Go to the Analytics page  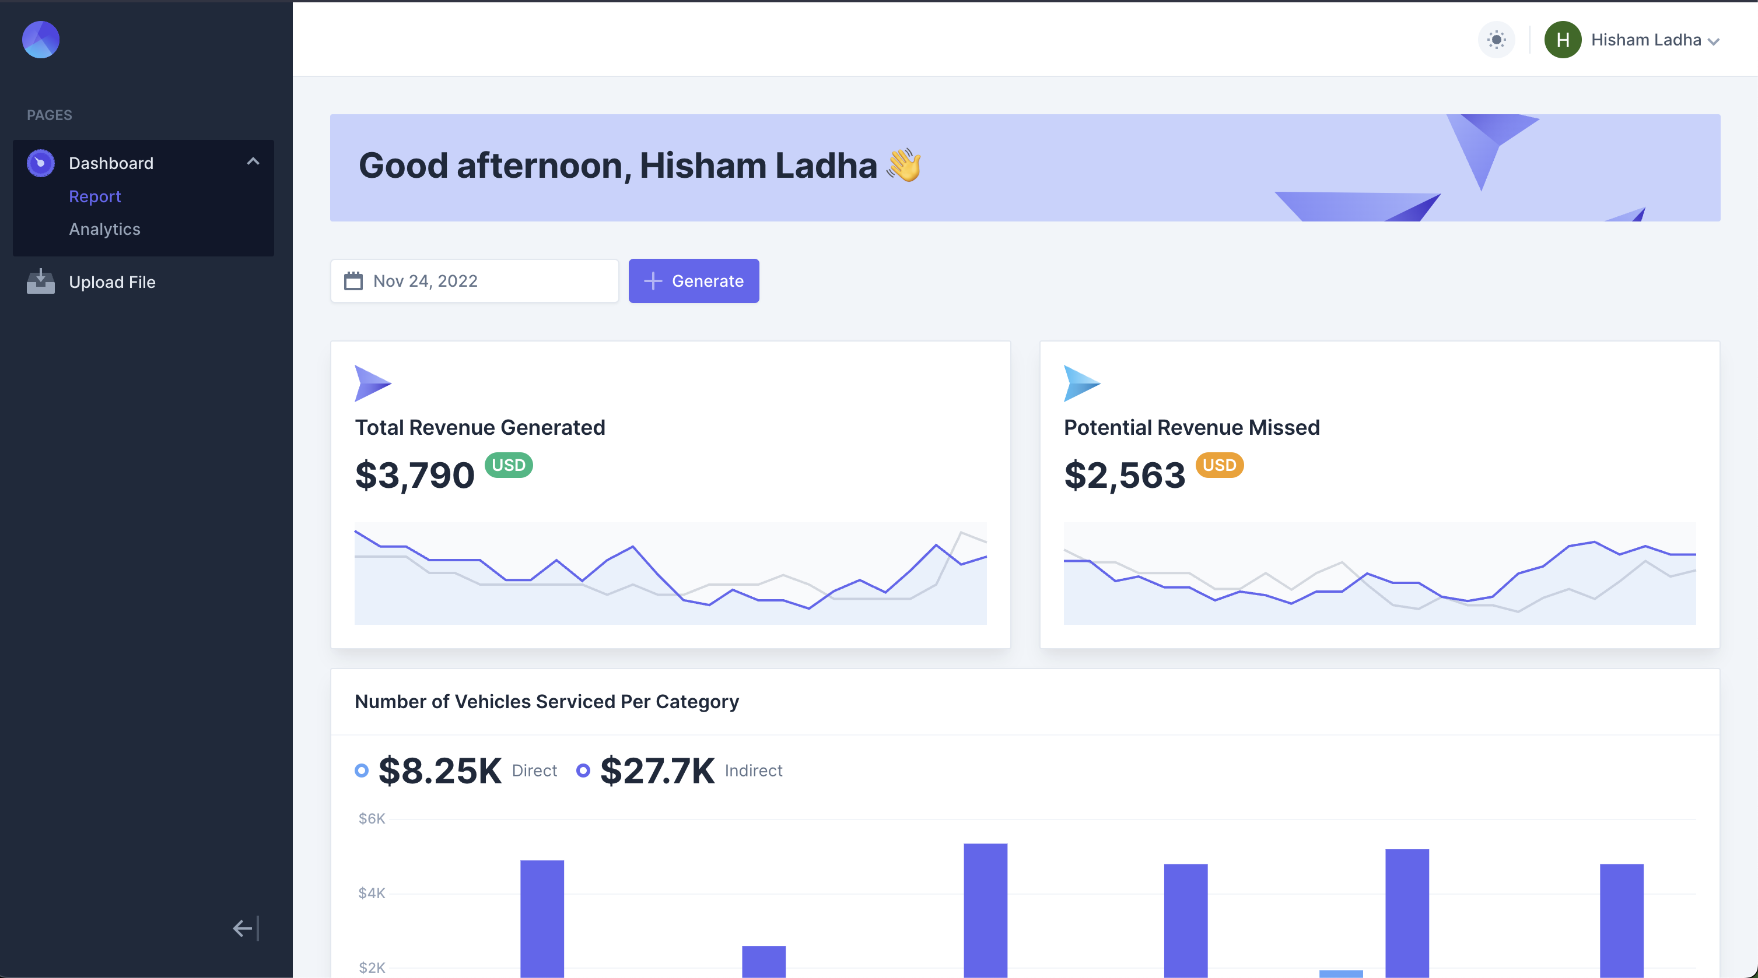pos(104,229)
